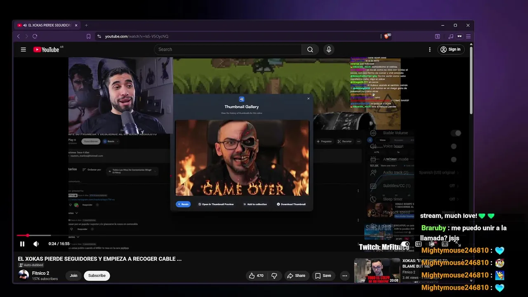Bookmark this page via bookmark icon

click(x=88, y=36)
